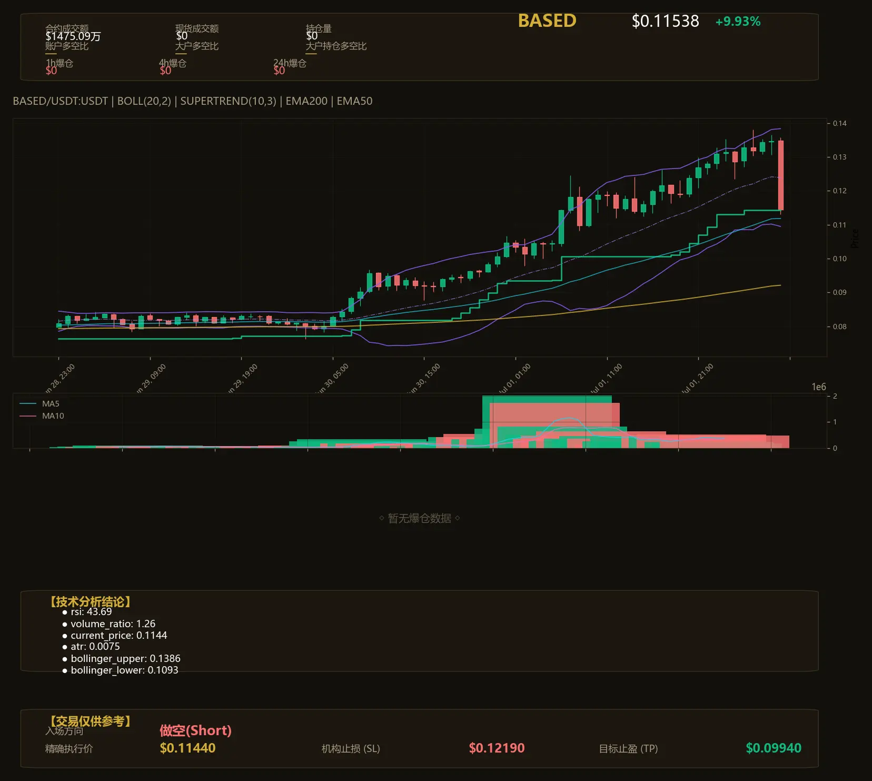Click the 0.12 price axis label
The height and width of the screenshot is (781, 872).
click(840, 191)
